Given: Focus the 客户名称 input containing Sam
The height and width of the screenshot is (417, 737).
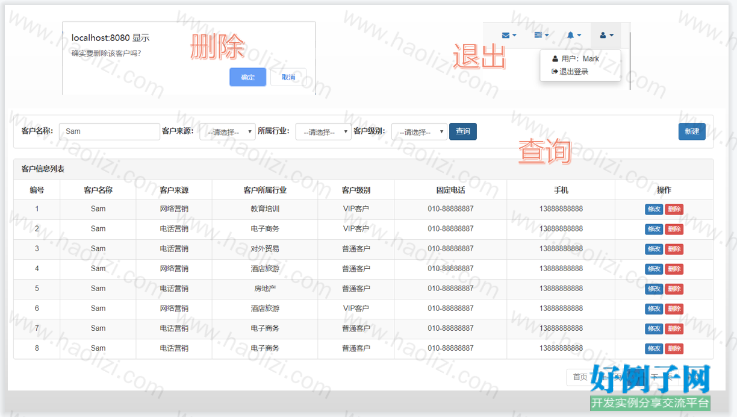Looking at the screenshot, I should [x=110, y=131].
